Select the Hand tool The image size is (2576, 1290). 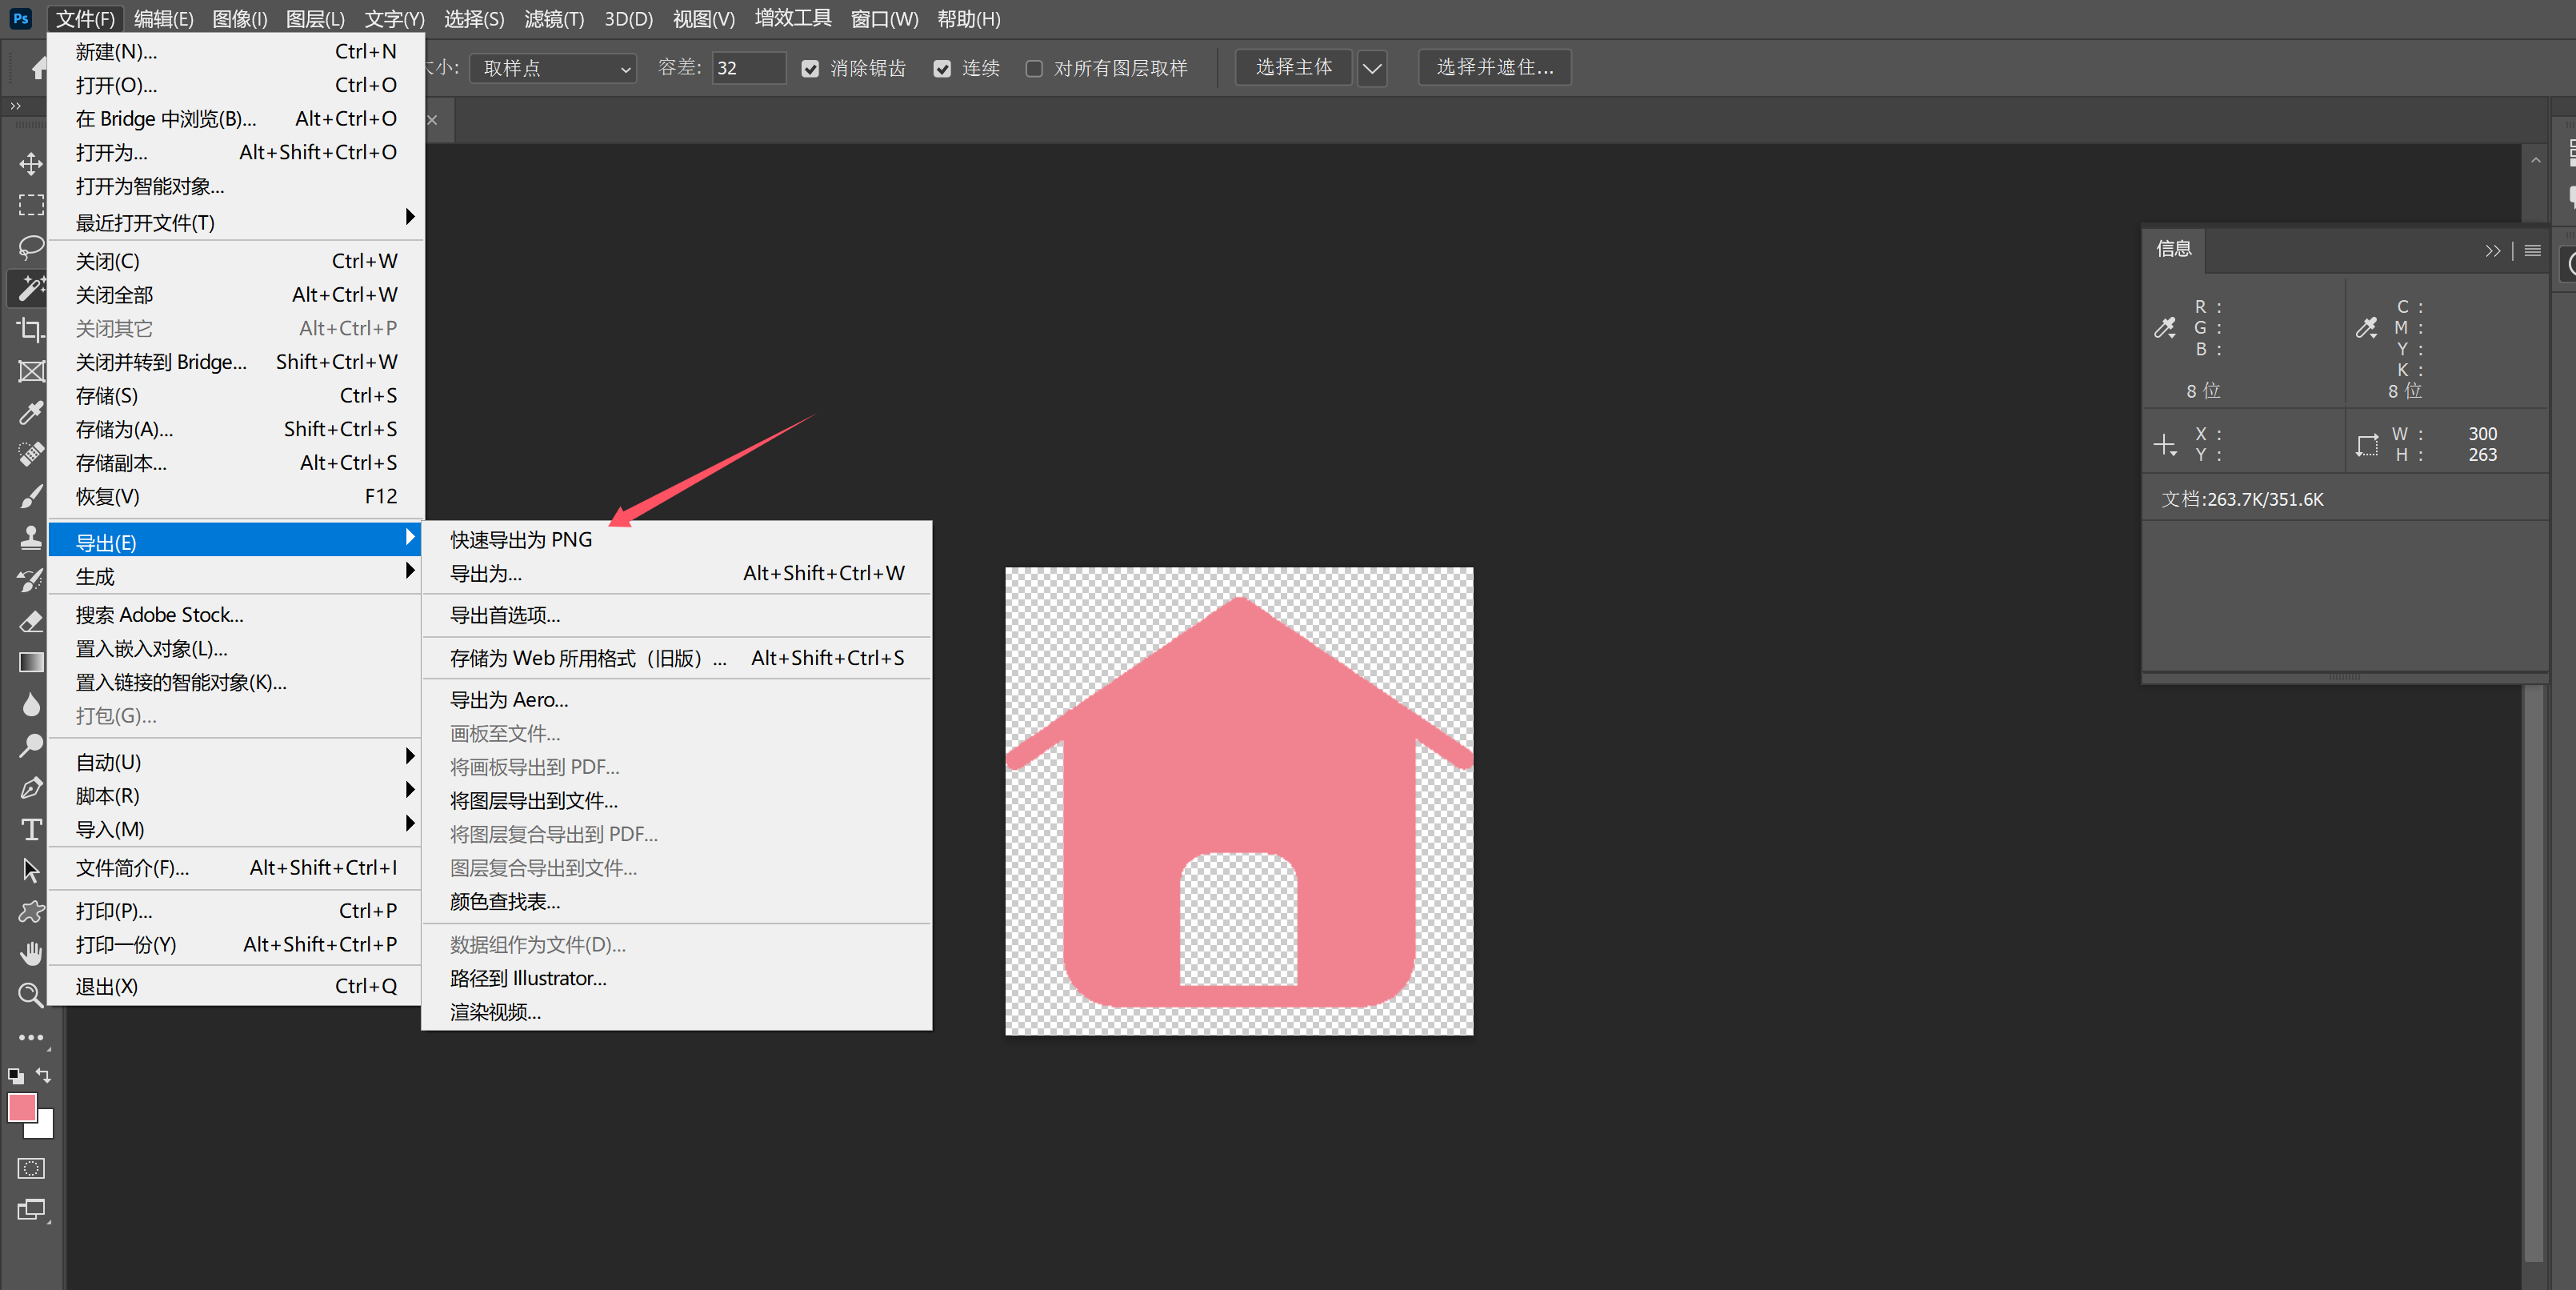click(x=31, y=953)
